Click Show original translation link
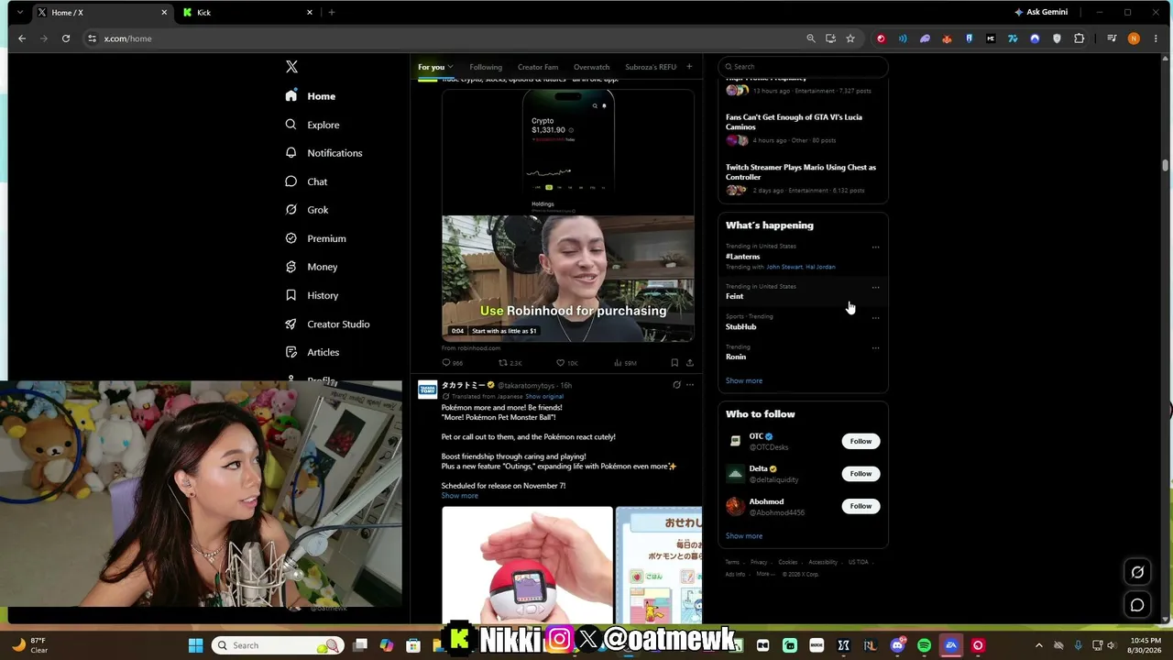 click(544, 396)
